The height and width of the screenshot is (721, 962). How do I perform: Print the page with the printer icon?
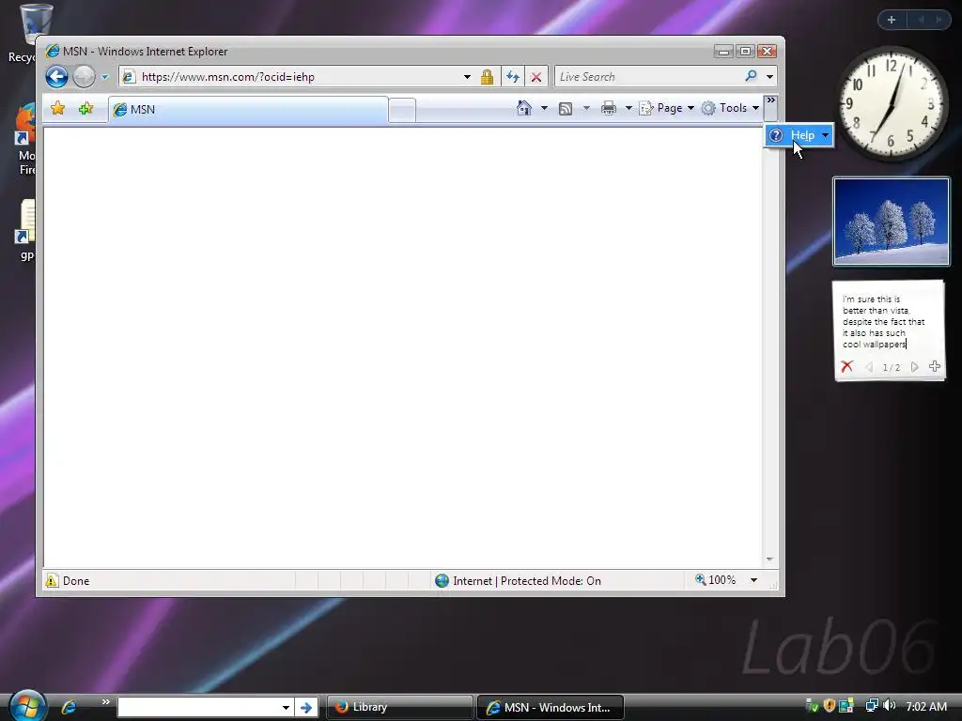(609, 109)
